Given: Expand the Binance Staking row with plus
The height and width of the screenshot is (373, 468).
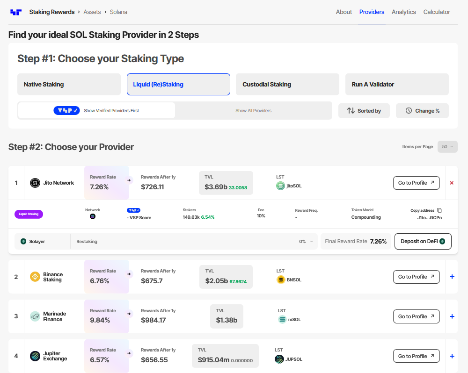Looking at the screenshot, I should click(x=452, y=277).
